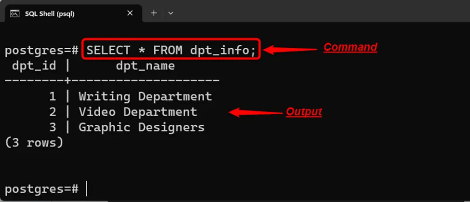Viewport: 470px width, 202px height.
Task: Select the Writing Department row text
Action: pyautogui.click(x=145, y=96)
